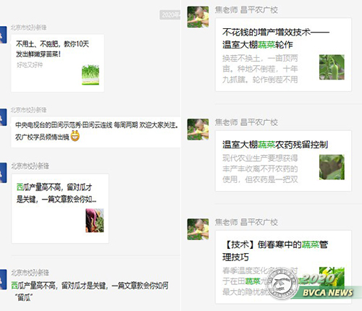Click 焦老师 avatar beside pesticide residue article
Image resolution: width=362 pixels, height=311 pixels.
pyautogui.click(x=198, y=129)
